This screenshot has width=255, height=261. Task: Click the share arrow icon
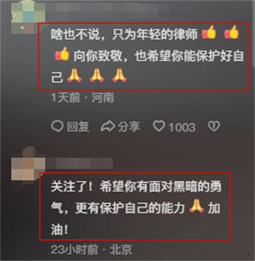click(108, 127)
